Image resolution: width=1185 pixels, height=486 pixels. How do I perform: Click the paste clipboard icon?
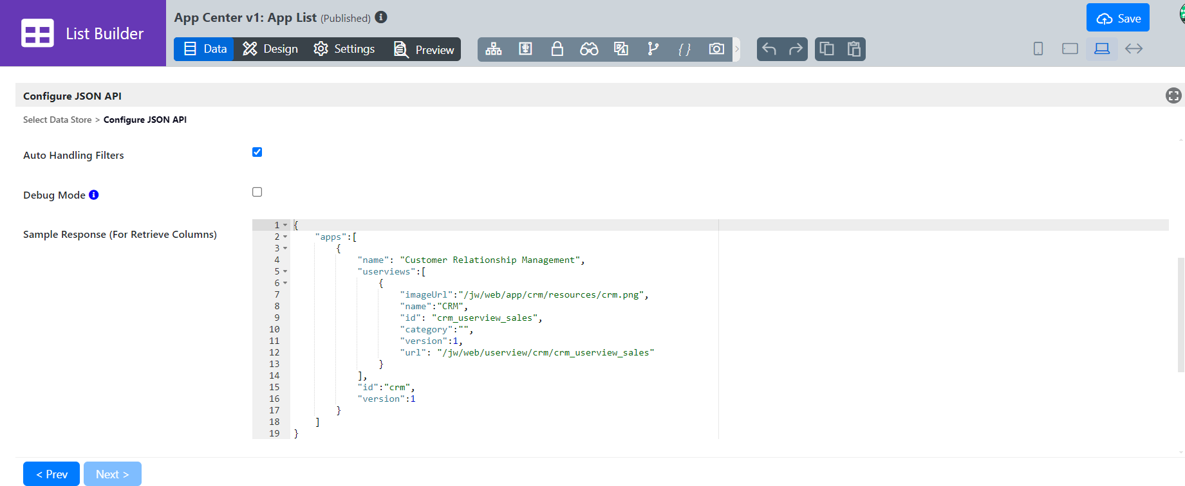[854, 49]
